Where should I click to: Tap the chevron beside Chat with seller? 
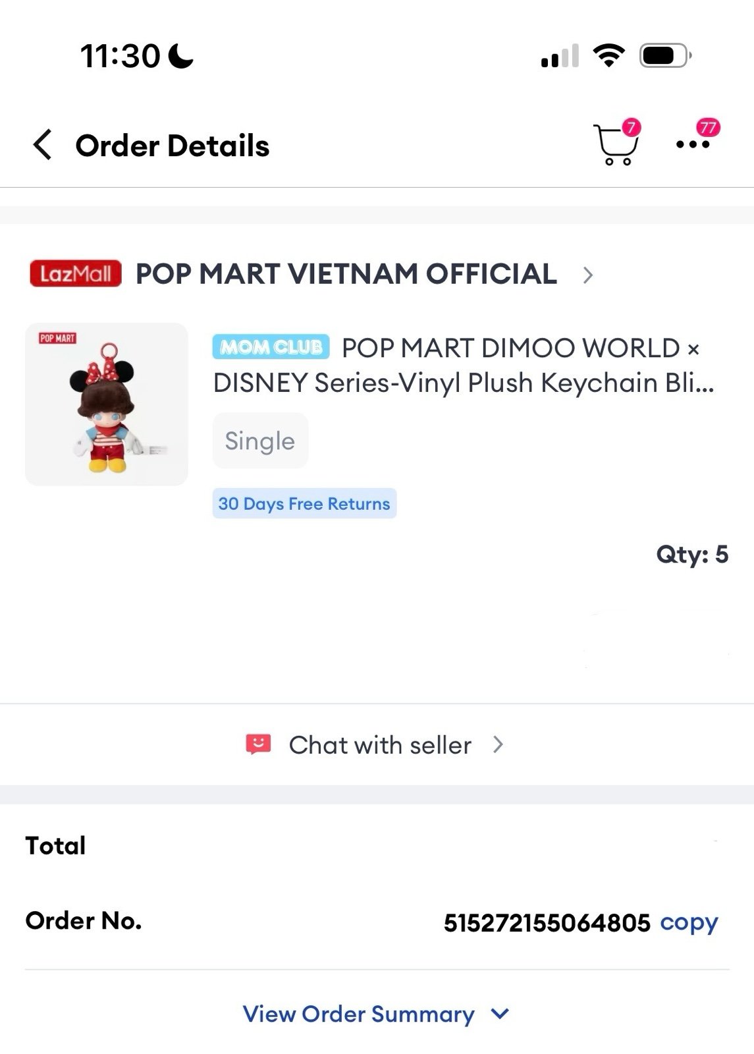498,745
